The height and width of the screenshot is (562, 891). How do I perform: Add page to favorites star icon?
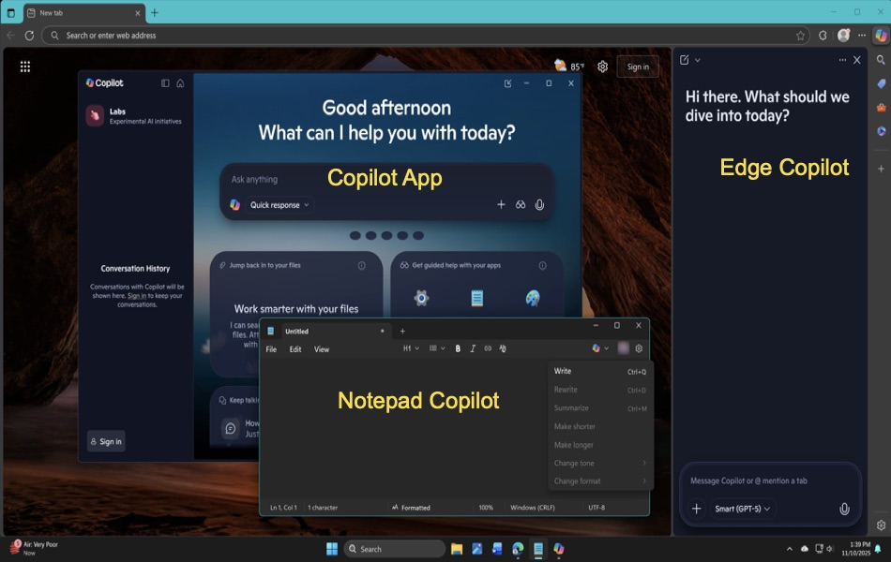click(800, 36)
